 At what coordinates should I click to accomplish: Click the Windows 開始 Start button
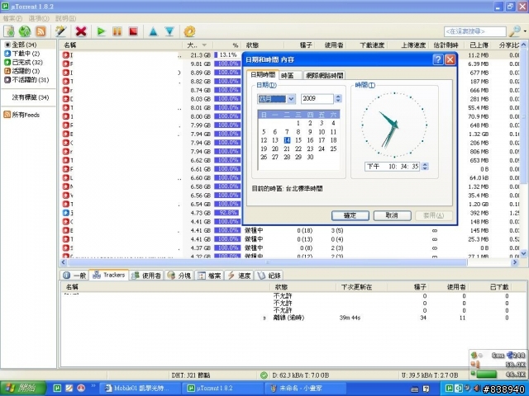tap(23, 388)
